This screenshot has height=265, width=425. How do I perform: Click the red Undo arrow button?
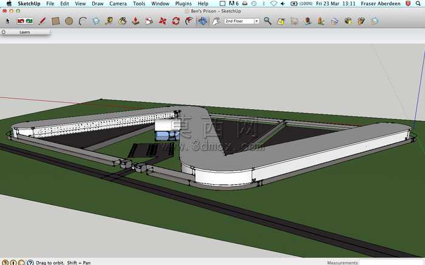pyautogui.click(x=21, y=21)
